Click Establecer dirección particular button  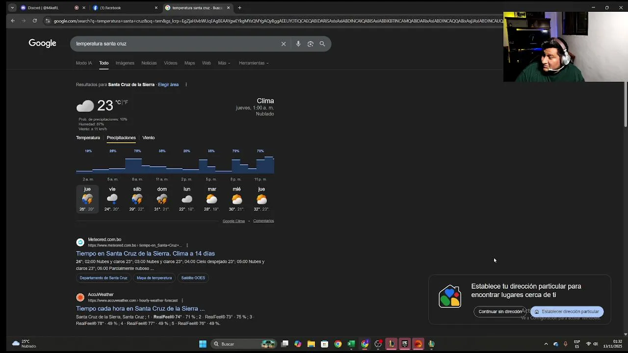pos(567,311)
